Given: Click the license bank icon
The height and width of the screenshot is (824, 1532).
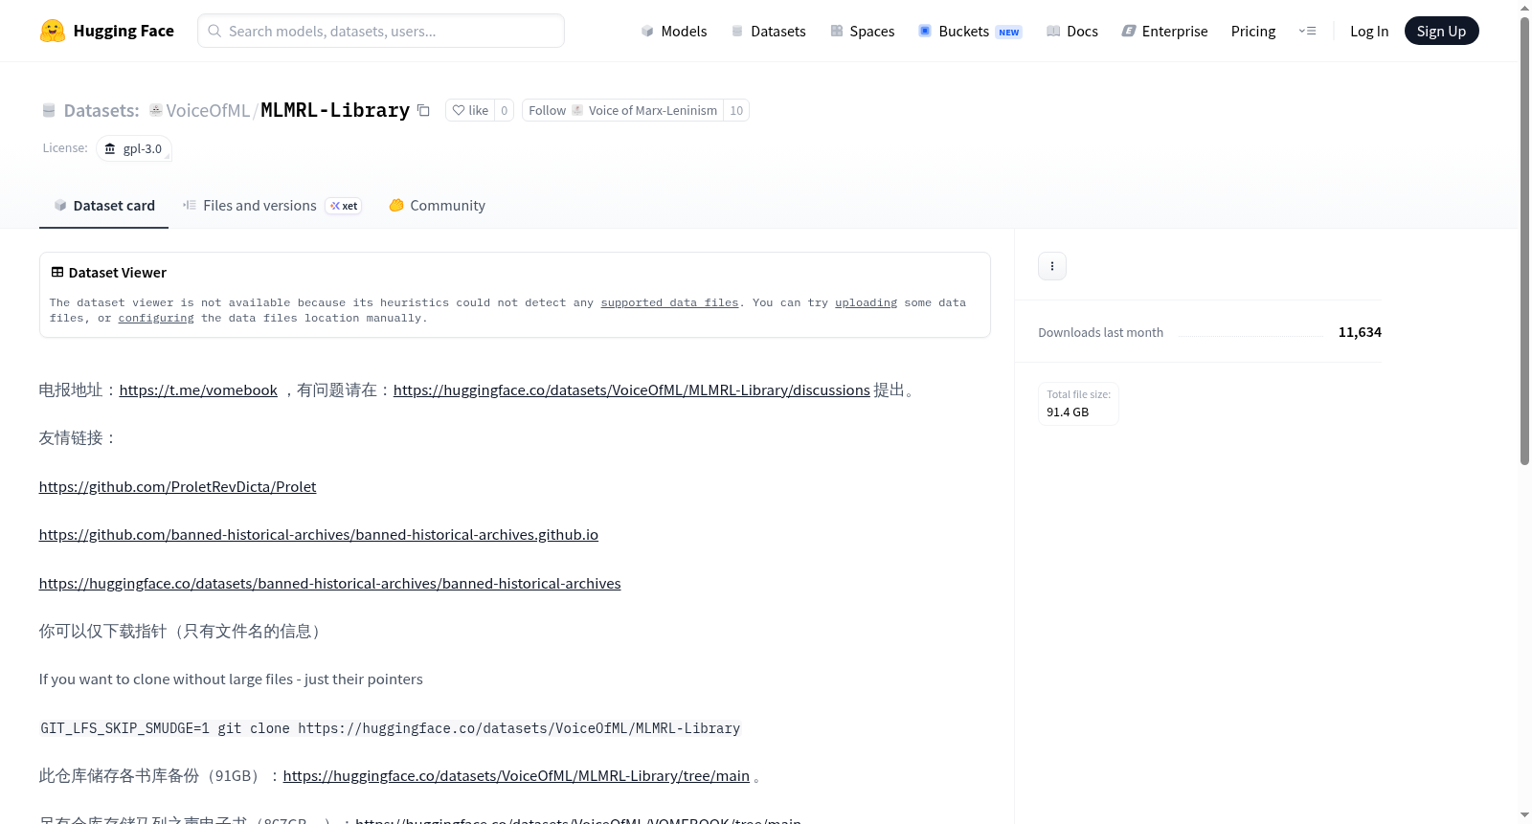Looking at the screenshot, I should point(110,148).
